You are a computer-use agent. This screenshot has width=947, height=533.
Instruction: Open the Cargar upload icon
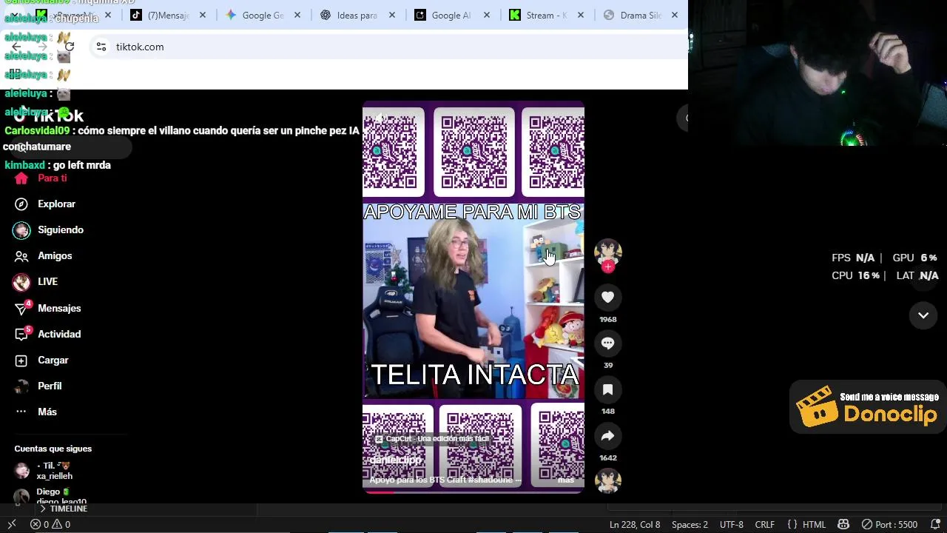click(21, 361)
